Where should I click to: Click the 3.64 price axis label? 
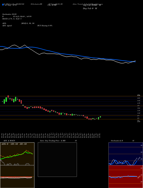coord(139,108)
